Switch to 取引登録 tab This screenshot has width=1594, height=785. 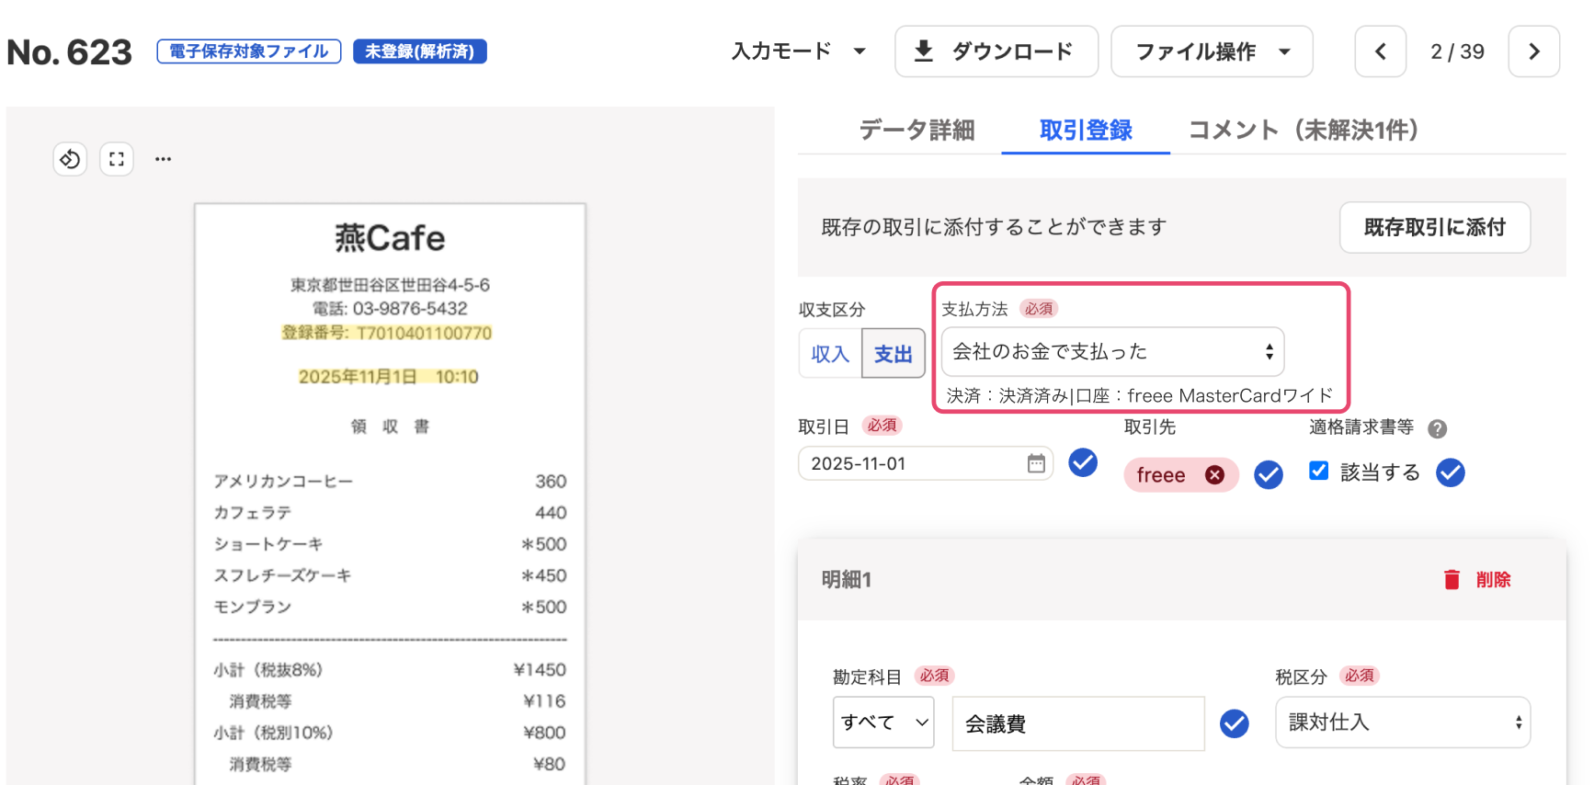[x=1086, y=131]
